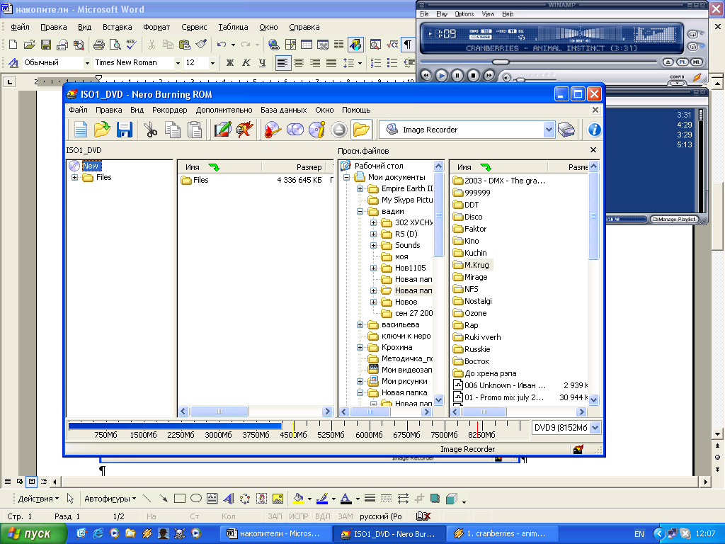
Task: Open Image Recorder dropdown in Nero
Action: [549, 130]
